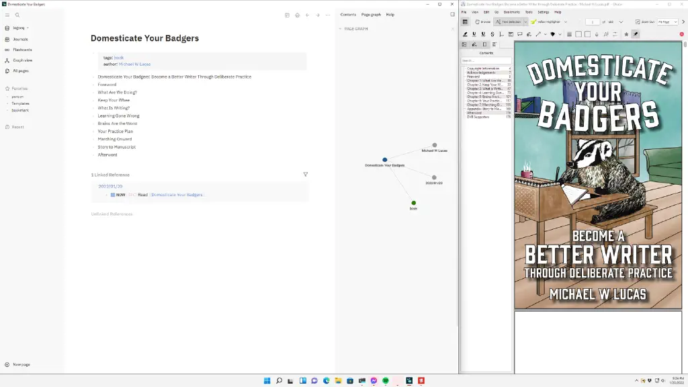Switch to Page graph tab in Logseq

click(371, 15)
